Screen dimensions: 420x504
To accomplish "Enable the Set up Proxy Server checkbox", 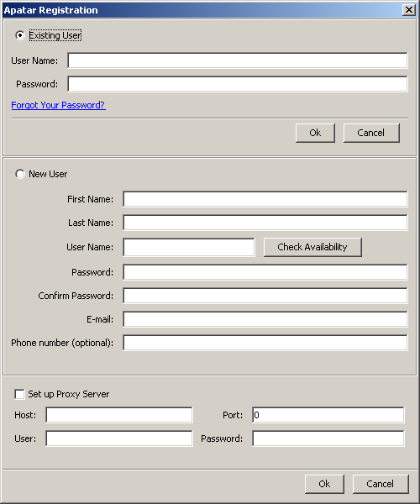I will (19, 394).
